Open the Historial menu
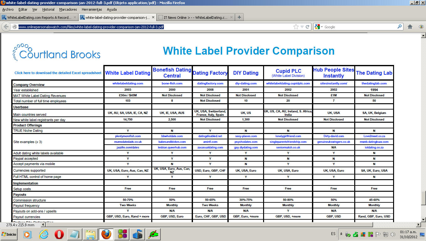 pyautogui.click(x=48, y=9)
